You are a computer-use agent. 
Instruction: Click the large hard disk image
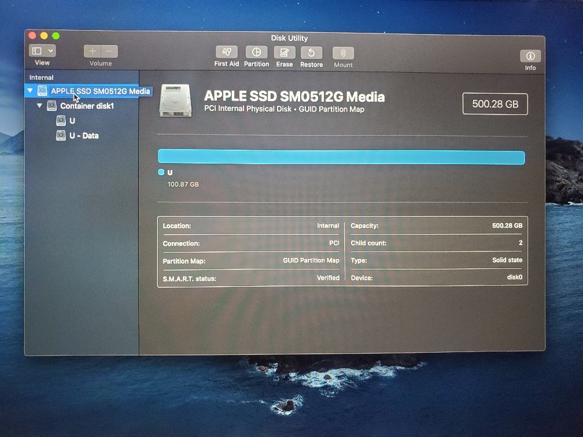coord(175,101)
